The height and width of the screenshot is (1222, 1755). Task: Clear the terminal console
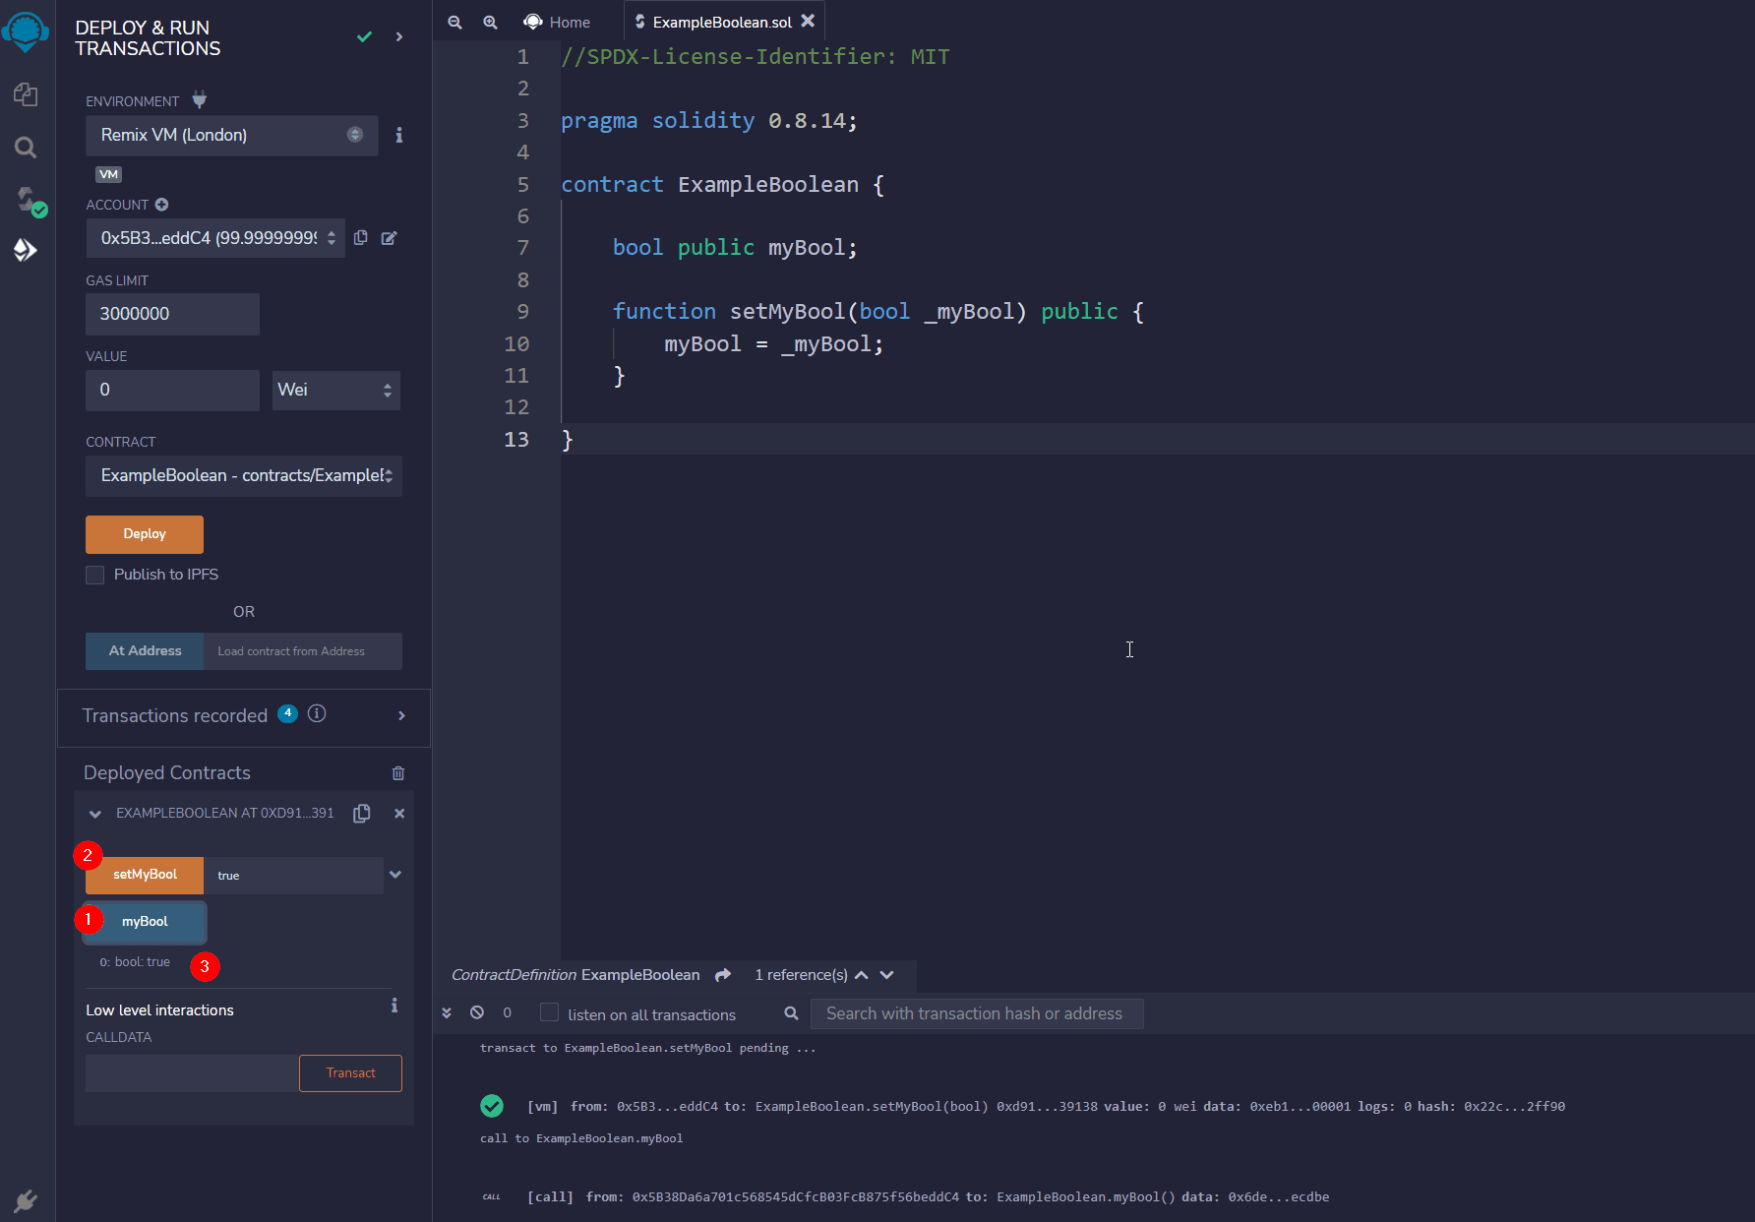(x=477, y=1012)
